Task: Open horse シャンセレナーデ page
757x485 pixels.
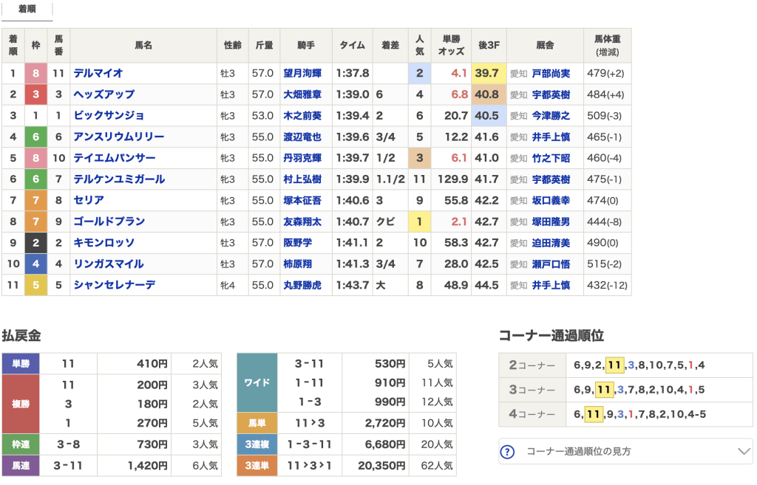Action: (x=115, y=285)
